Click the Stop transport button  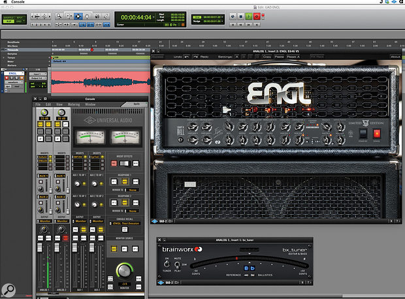point(241,16)
